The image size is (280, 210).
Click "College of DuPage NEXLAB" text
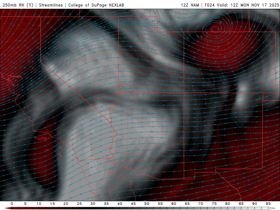(x=96, y=5)
